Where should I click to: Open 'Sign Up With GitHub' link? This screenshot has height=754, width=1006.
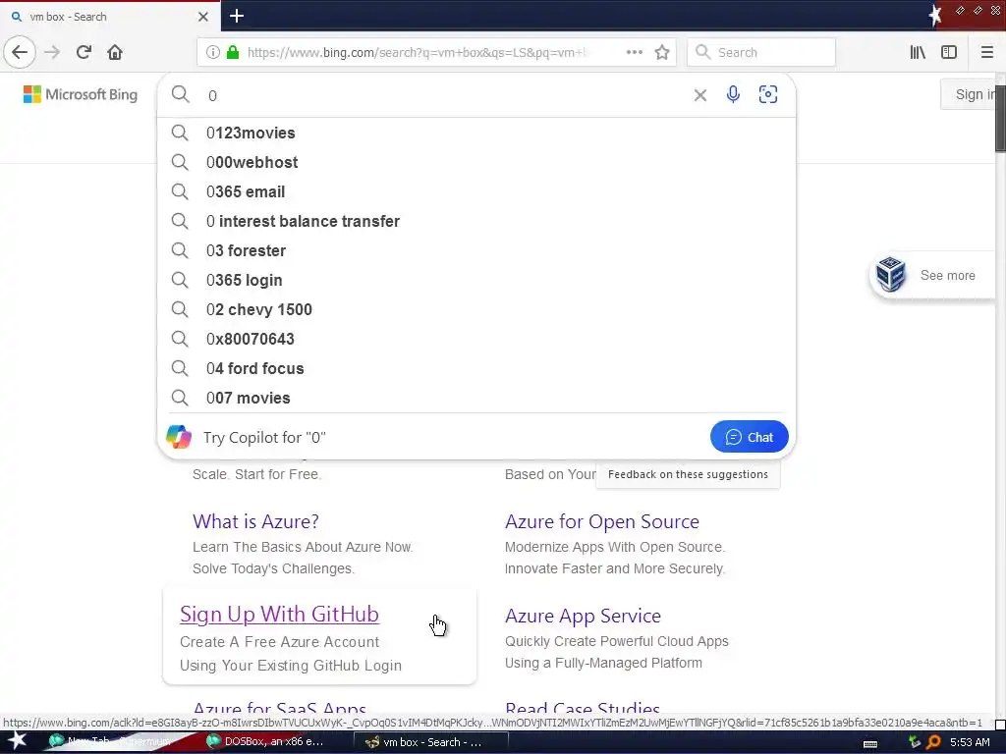point(279,615)
